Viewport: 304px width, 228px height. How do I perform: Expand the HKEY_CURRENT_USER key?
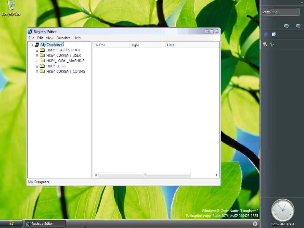coord(37,56)
